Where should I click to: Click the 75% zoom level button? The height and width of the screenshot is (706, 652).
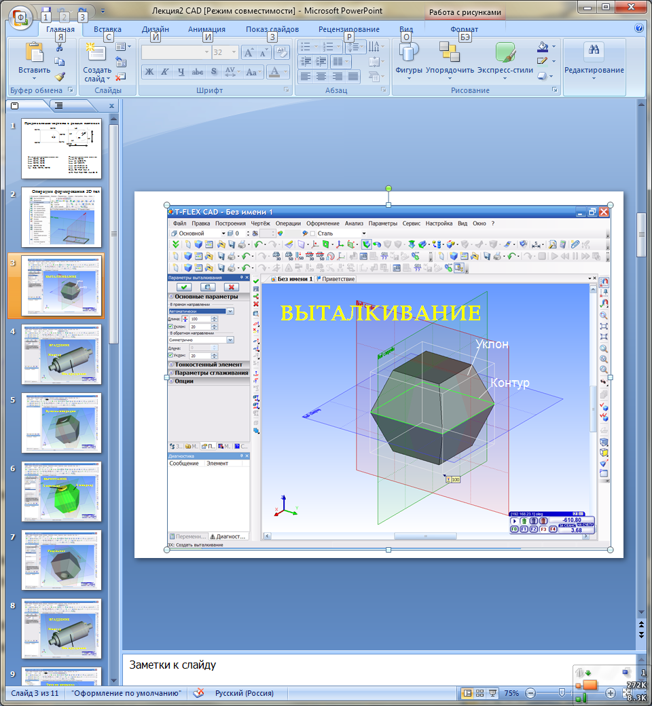(x=511, y=693)
